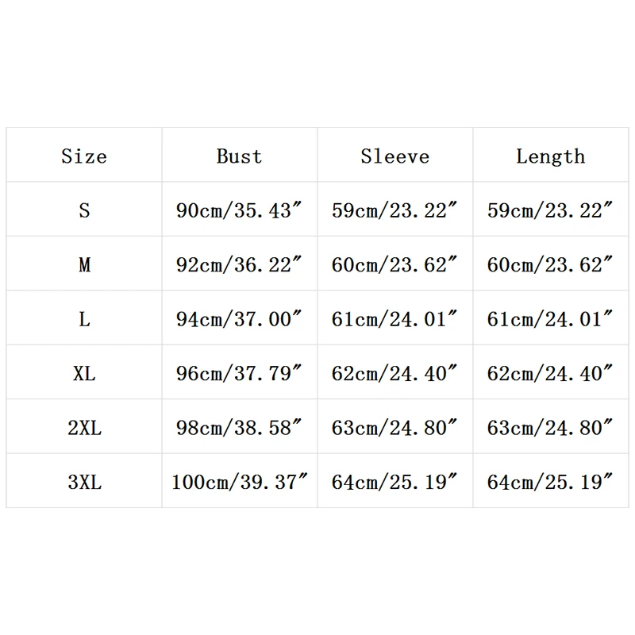Click the Sleeve cell for size XL

click(x=394, y=372)
